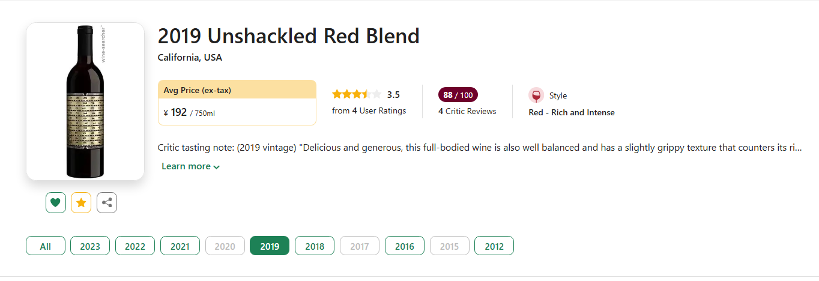
Task: Click the Red - Rich and Intense style
Action: (x=572, y=112)
